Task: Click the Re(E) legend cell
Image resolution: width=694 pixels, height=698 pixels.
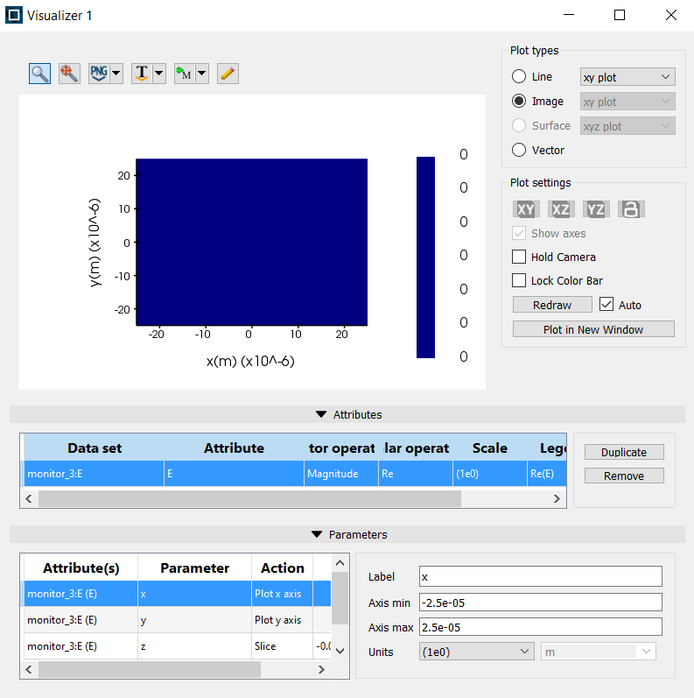Action: pyautogui.click(x=547, y=474)
